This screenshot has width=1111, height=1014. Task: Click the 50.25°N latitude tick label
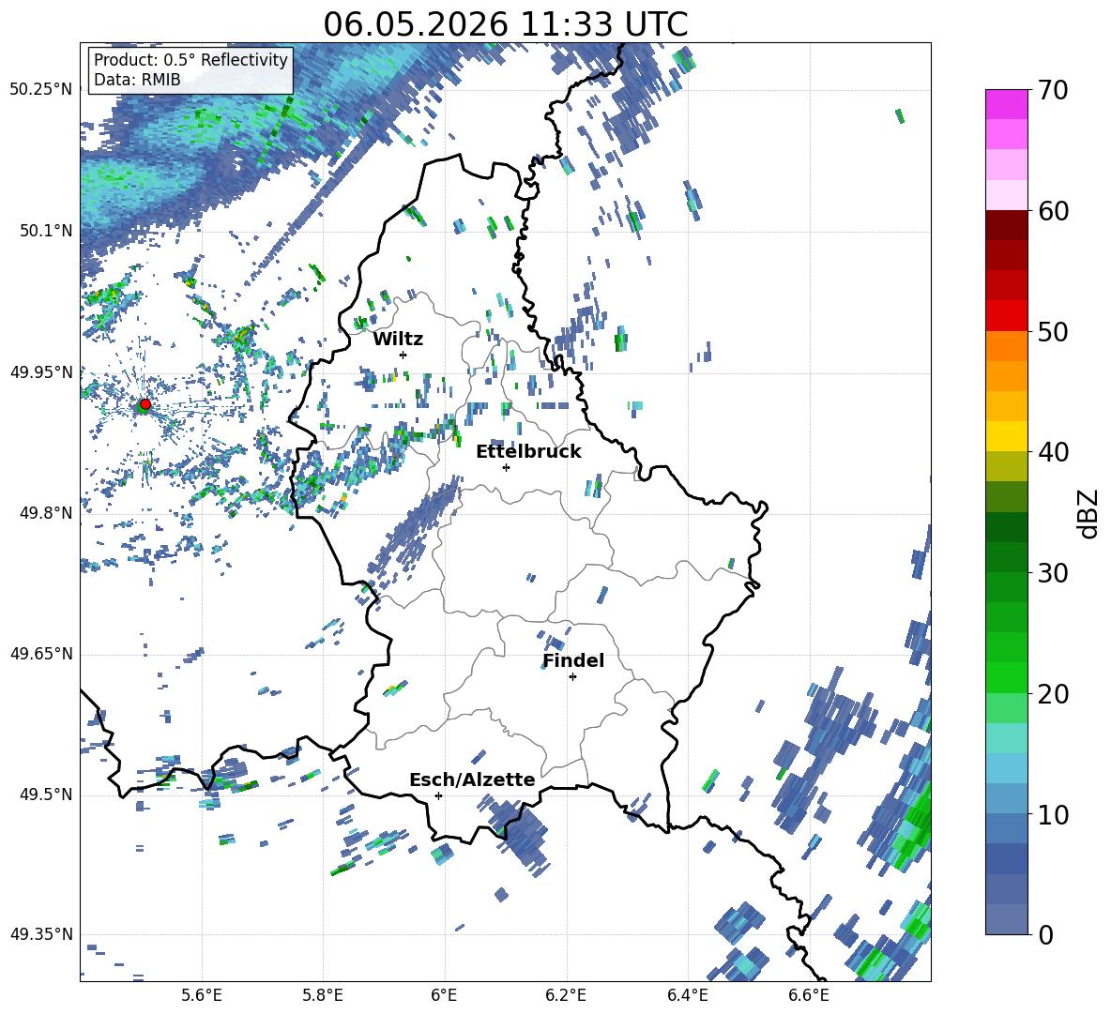pyautogui.click(x=41, y=89)
